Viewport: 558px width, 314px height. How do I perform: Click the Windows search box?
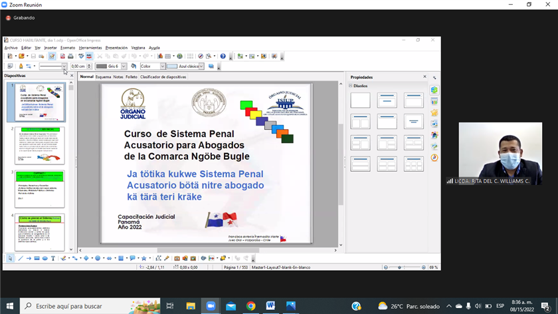click(x=90, y=306)
